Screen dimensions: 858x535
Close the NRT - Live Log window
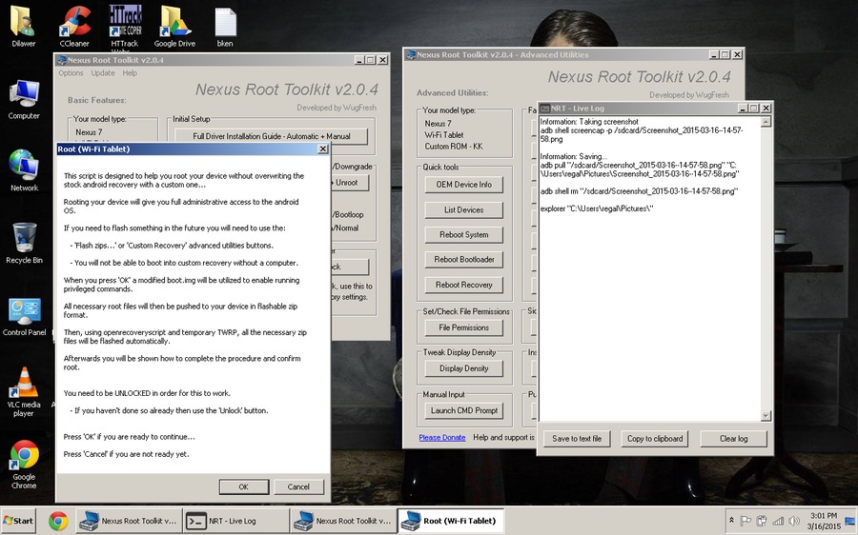[766, 109]
